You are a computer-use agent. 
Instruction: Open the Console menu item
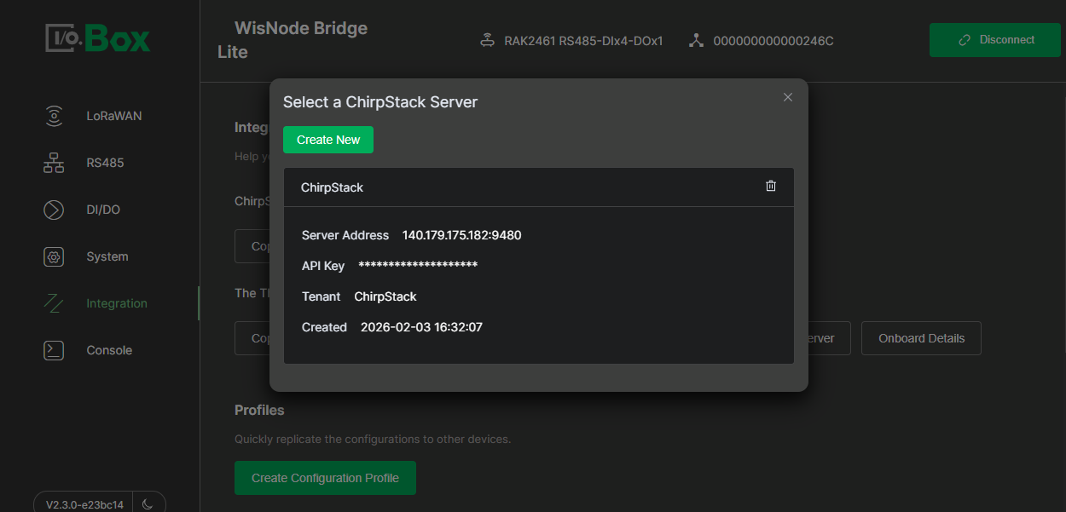pos(109,349)
